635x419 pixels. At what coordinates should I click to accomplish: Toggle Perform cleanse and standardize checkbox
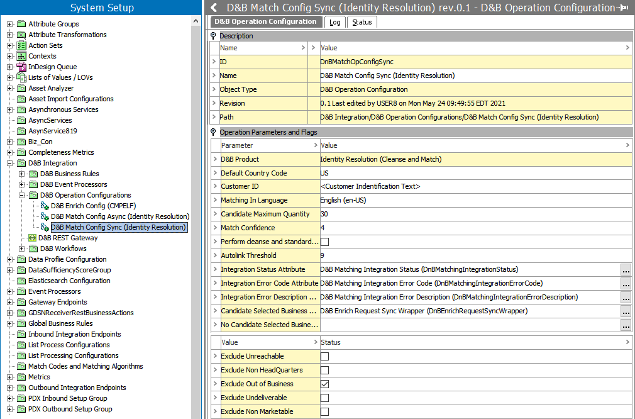325,242
